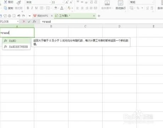
Task: Select the Format Painter brush icon
Action: pyautogui.click(x=19, y=2)
